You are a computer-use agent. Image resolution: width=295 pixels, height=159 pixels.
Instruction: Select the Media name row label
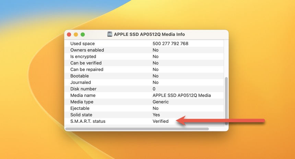tap(83, 95)
